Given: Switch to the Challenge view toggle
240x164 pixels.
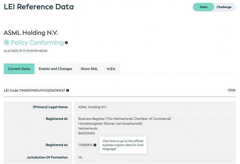Looking at the screenshot, I should (x=224, y=7).
